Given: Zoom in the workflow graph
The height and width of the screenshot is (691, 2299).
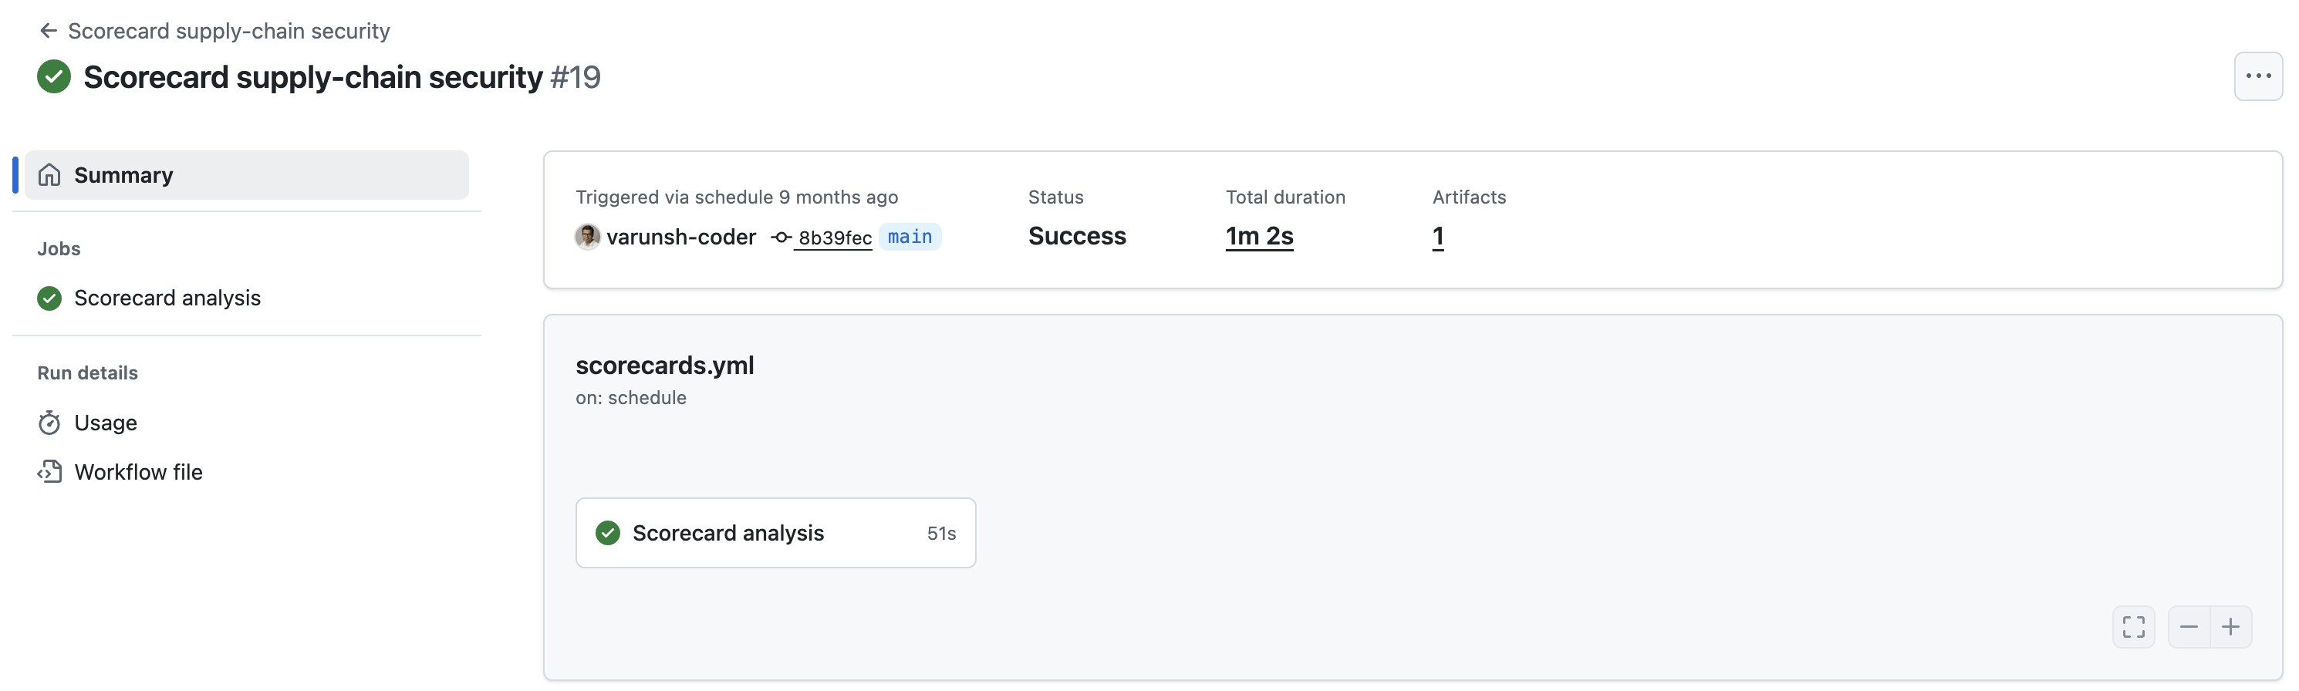Looking at the screenshot, I should coord(2230,627).
